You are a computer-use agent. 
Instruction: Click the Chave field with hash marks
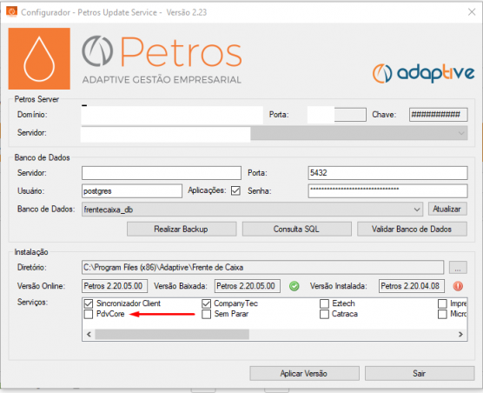tap(438, 115)
